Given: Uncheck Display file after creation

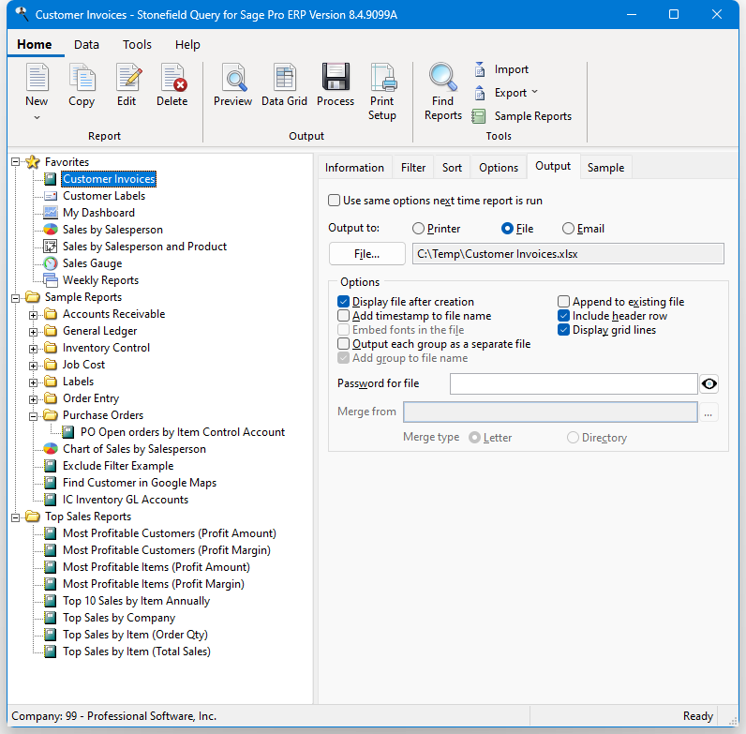Looking at the screenshot, I should click(x=344, y=301).
